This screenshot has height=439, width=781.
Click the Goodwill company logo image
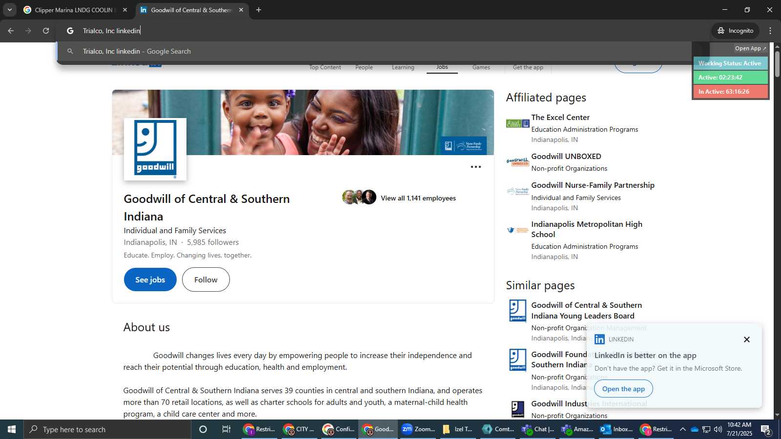pos(155,149)
